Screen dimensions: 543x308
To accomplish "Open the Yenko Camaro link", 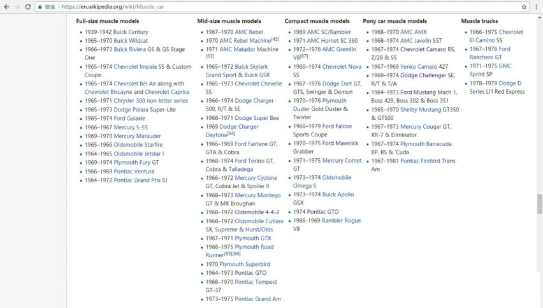I will pyautogui.click(x=419, y=66).
